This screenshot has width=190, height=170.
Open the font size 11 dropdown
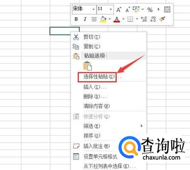pyautogui.click(x=111, y=9)
